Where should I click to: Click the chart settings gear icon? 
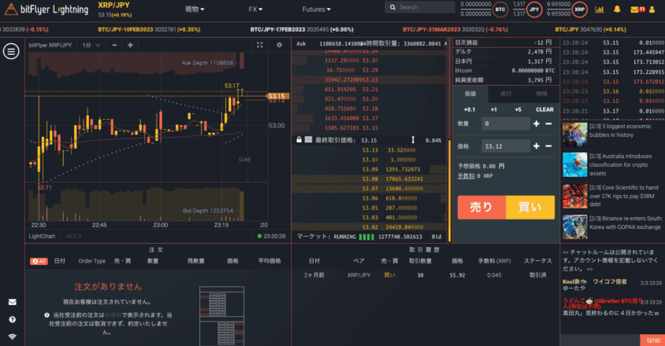[279, 46]
